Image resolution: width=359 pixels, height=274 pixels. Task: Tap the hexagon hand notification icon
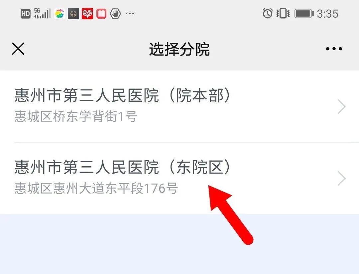[115, 14]
